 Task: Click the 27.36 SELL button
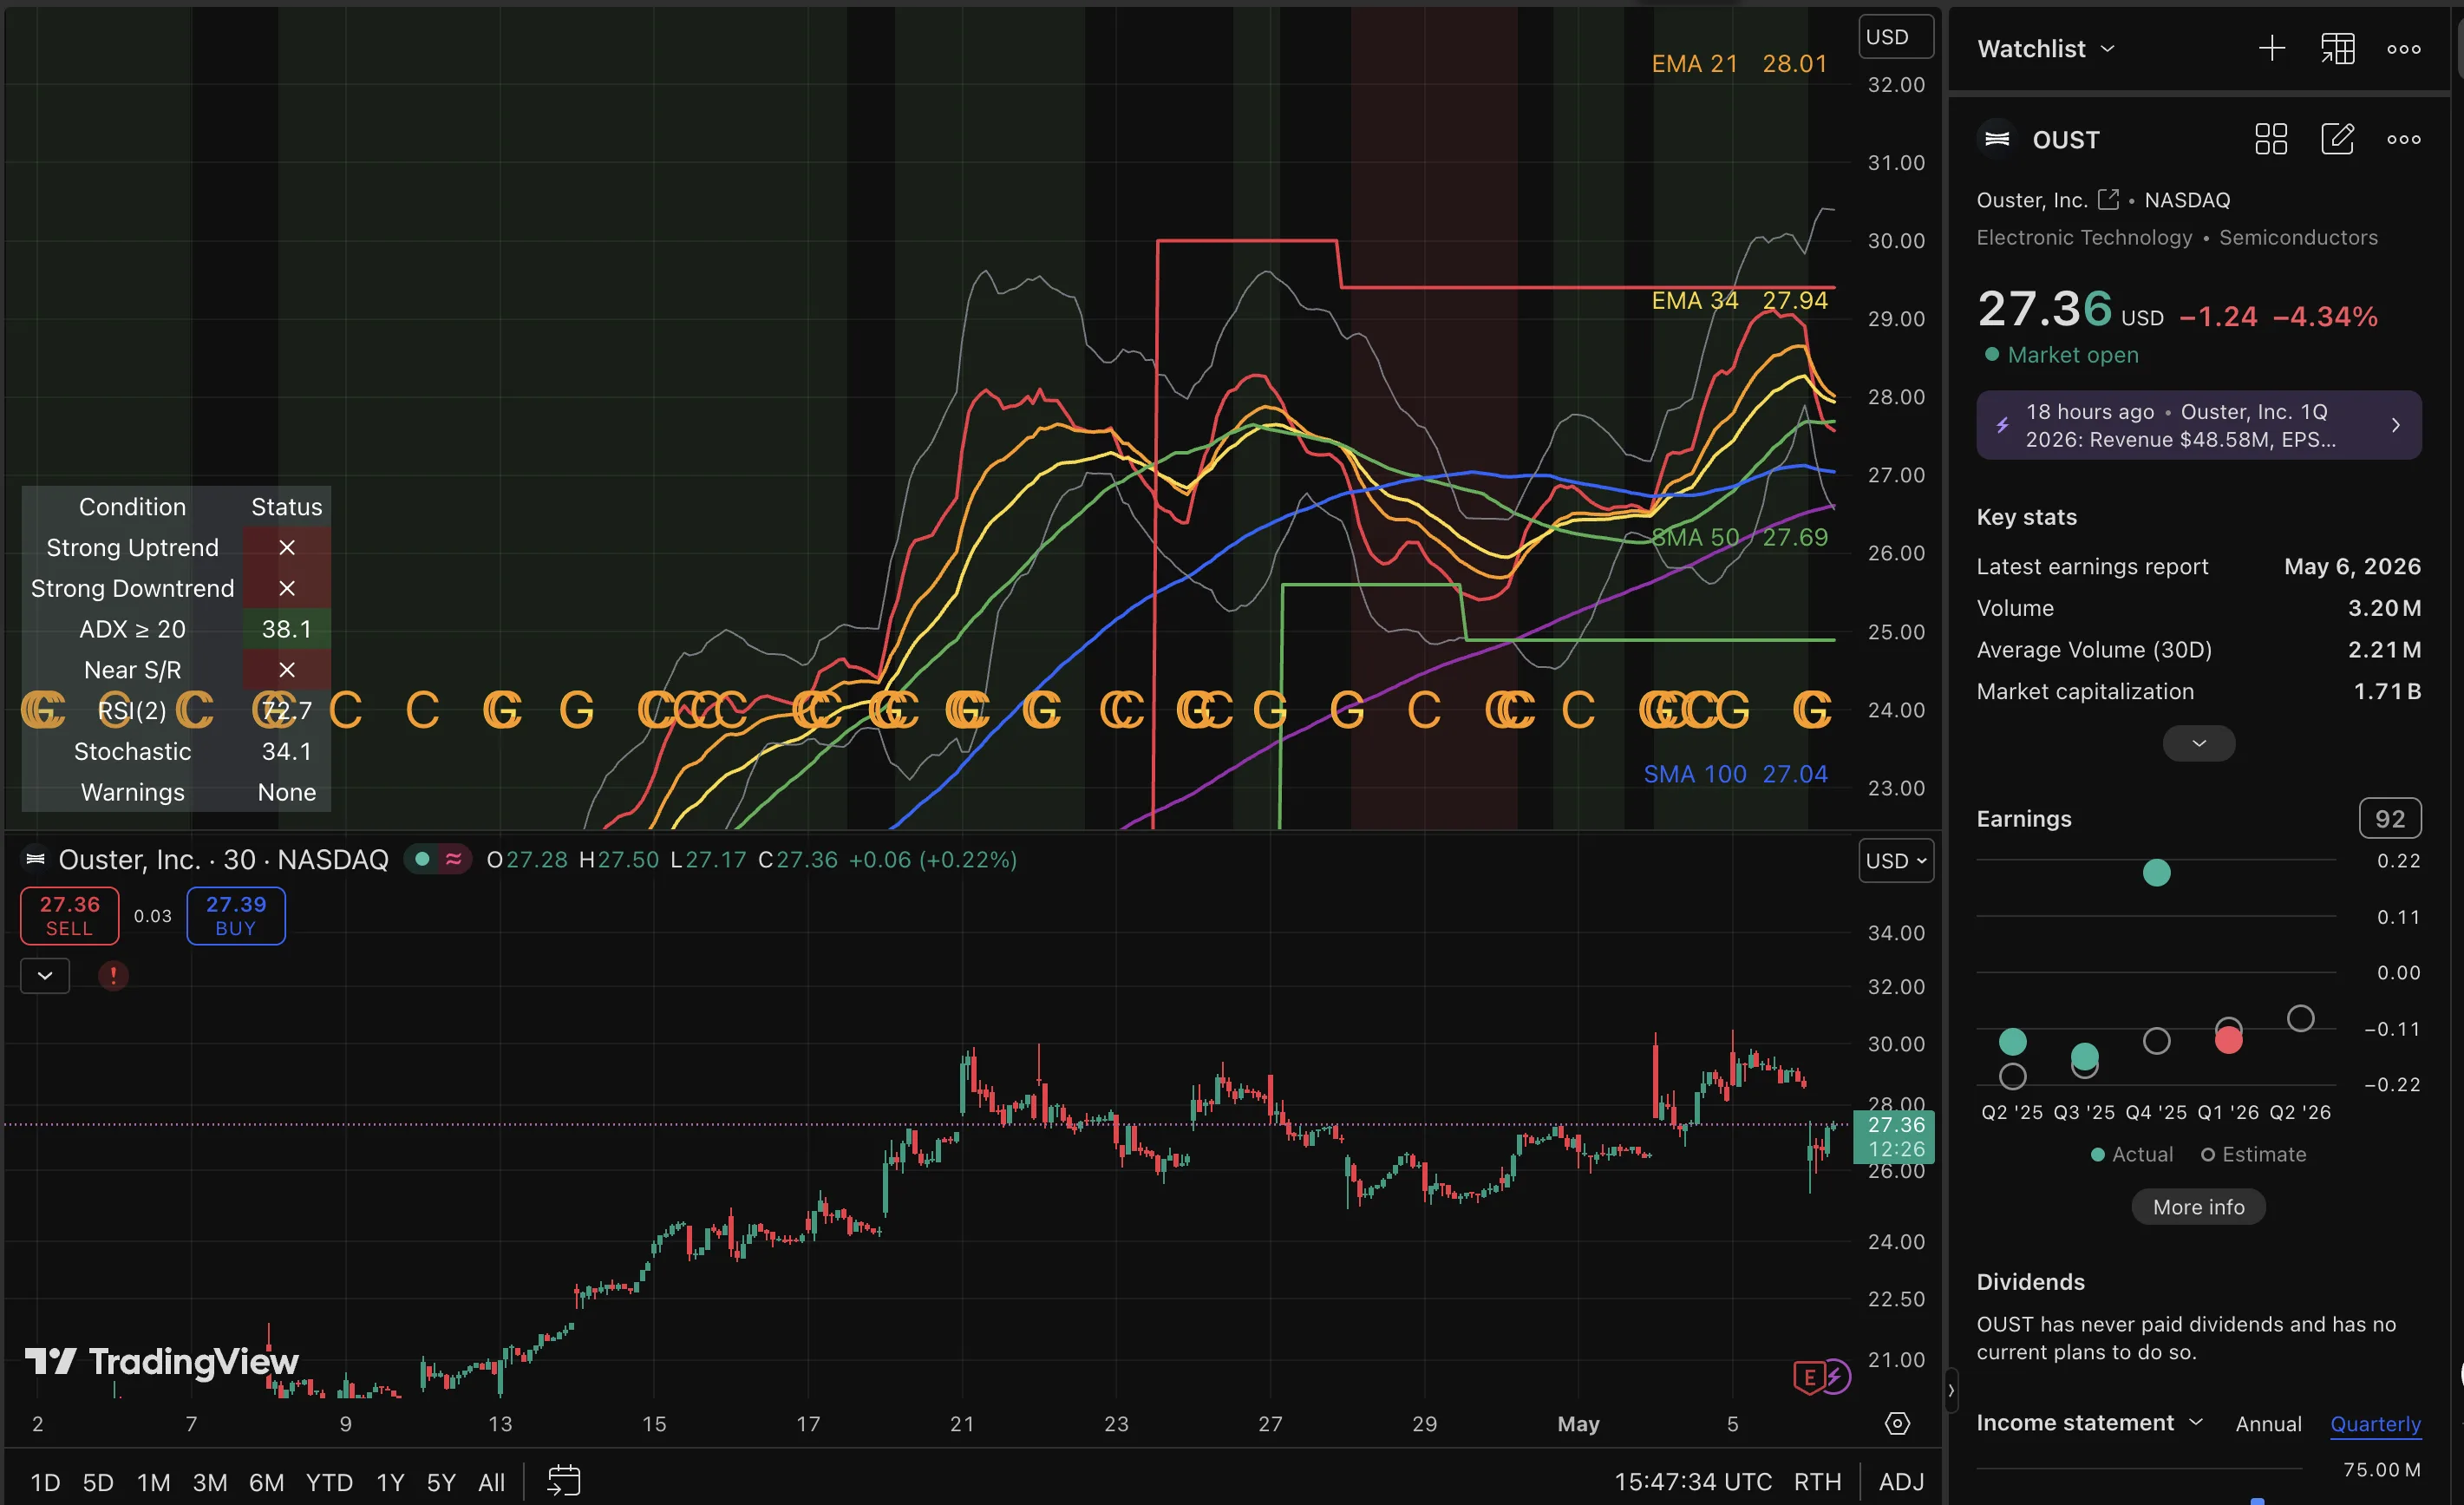[x=69, y=915]
